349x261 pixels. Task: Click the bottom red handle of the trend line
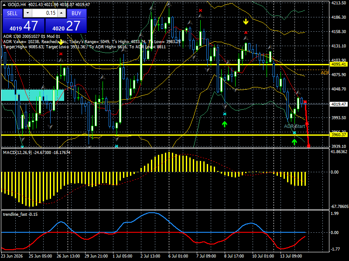[309, 146]
